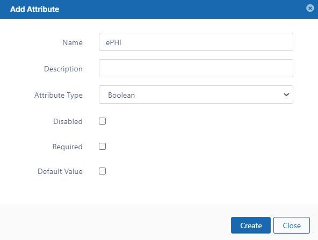Click the Name input field containing ePHI
Viewport: 318px width, 240px height.
pos(196,42)
